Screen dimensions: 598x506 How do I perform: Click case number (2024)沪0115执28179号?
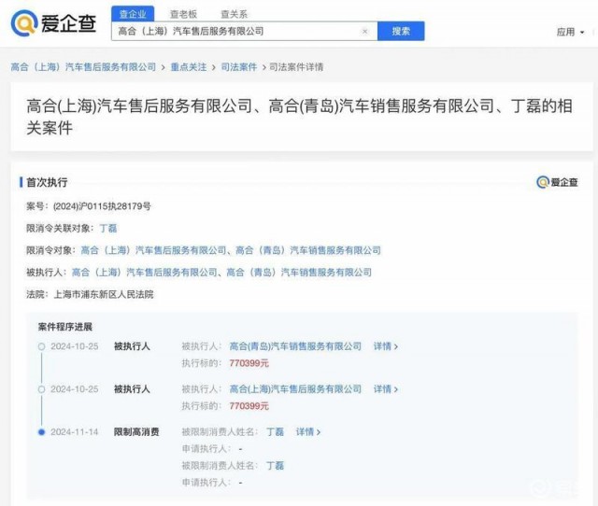coord(102,206)
